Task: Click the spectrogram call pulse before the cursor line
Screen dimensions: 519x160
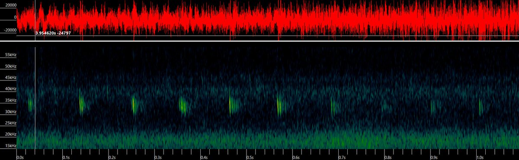Action: pyautogui.click(x=30, y=104)
